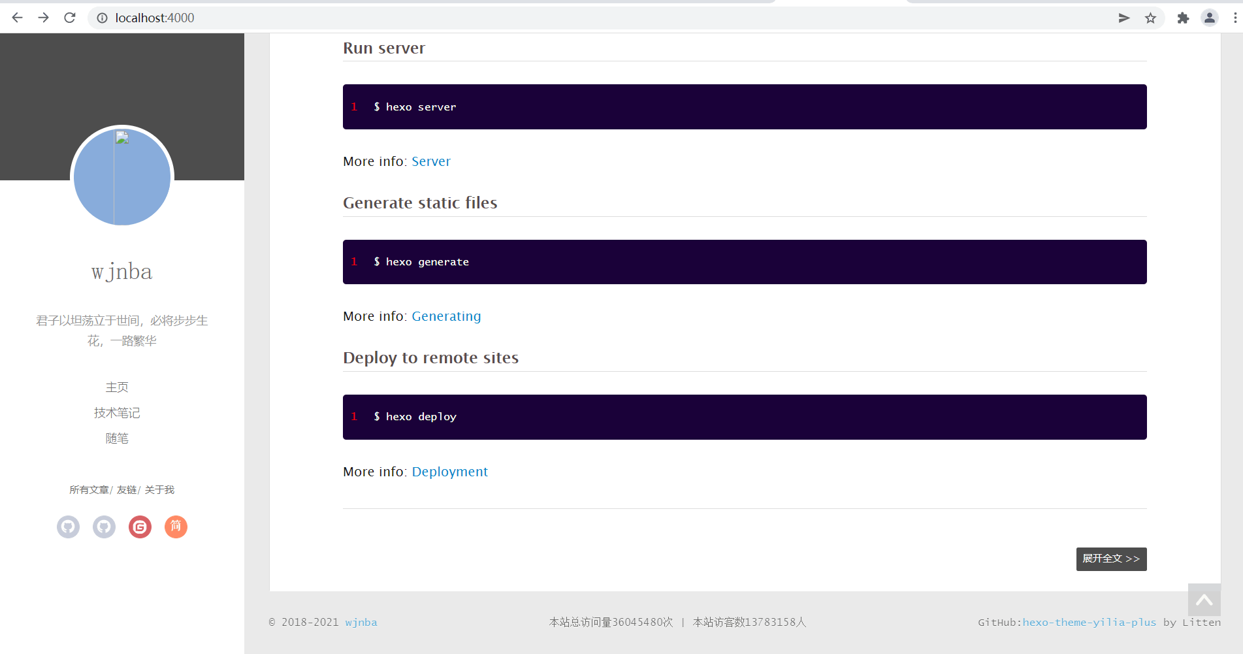
Task: Click the leftmost GitHub icon in sidebar
Action: click(68, 527)
